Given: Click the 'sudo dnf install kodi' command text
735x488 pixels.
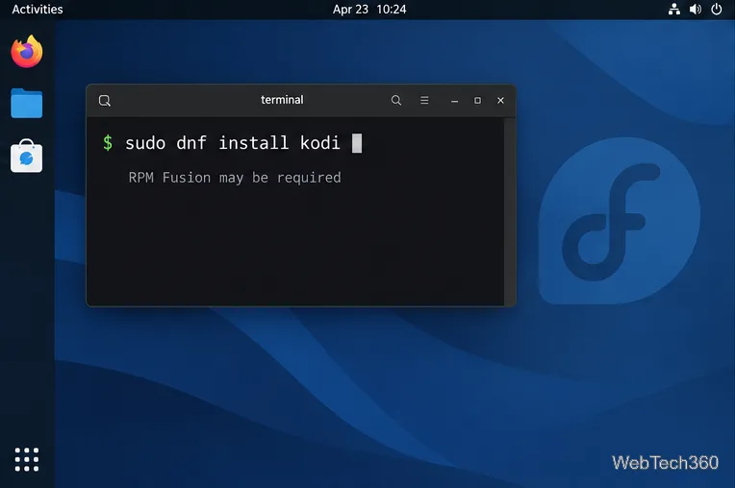Looking at the screenshot, I should pyautogui.click(x=233, y=143).
